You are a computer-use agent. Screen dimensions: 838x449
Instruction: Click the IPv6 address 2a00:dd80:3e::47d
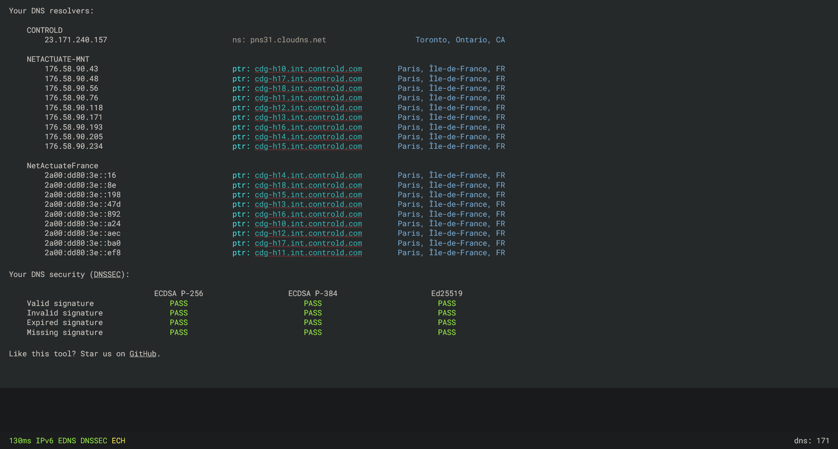pos(83,204)
